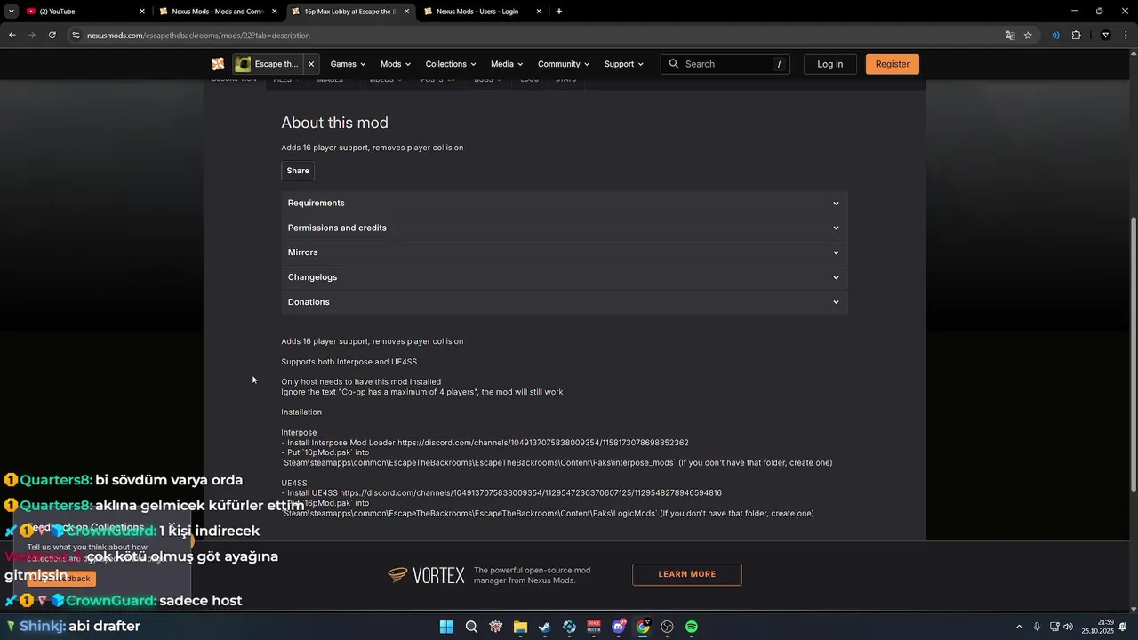
Task: Open Steam from the taskbar
Action: 544,627
